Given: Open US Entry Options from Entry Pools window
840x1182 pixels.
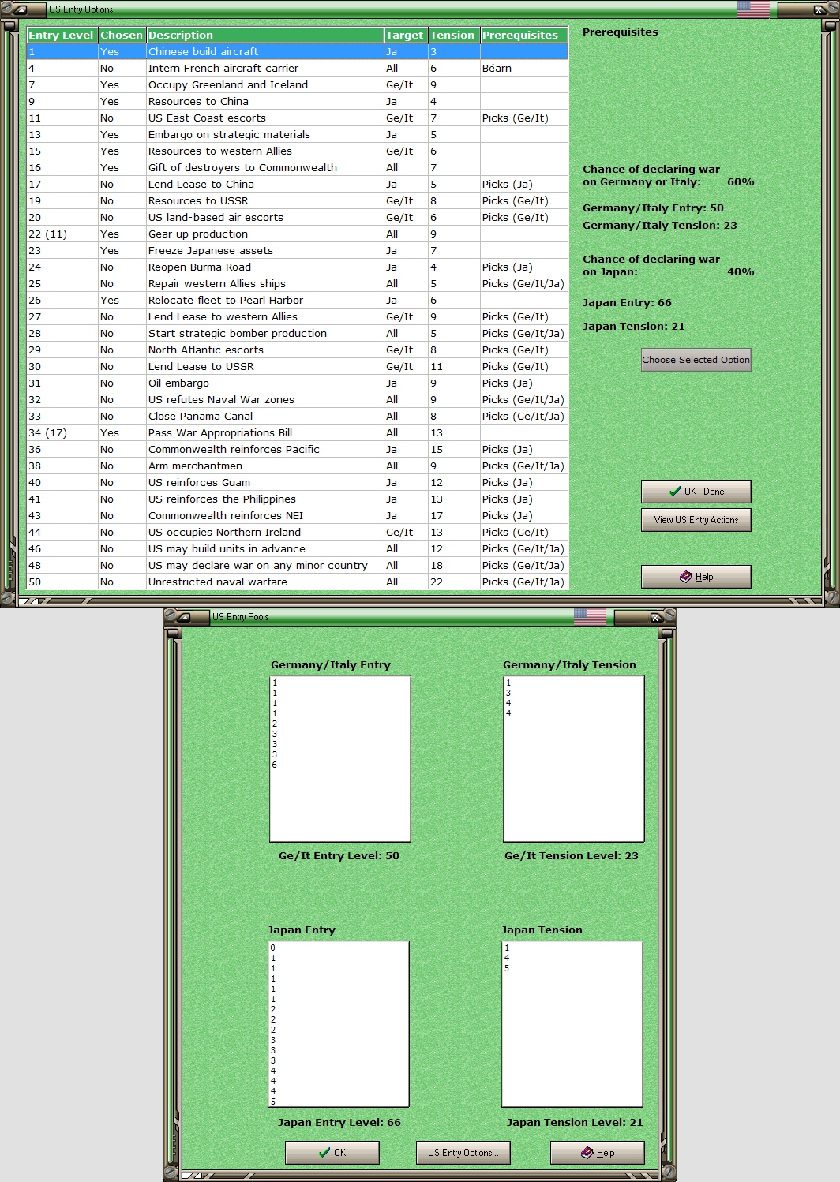Looking at the screenshot, I should [463, 1153].
